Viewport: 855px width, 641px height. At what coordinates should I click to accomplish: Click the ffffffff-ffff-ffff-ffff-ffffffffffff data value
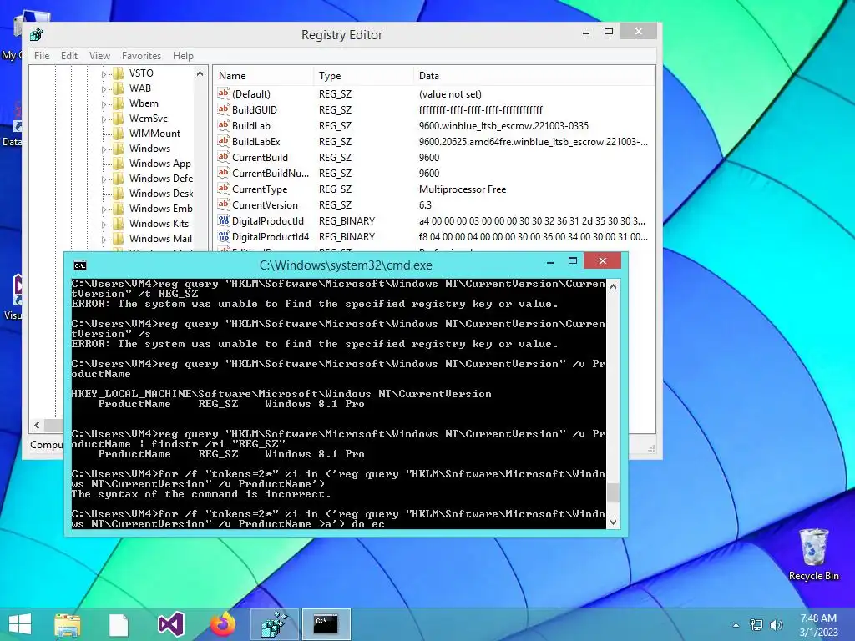481,110
